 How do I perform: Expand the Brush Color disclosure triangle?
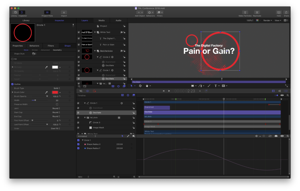(13, 92)
